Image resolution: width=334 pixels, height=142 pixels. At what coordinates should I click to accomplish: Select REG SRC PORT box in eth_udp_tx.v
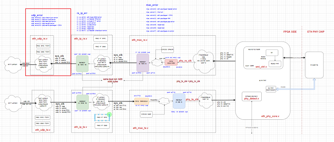(x=42, y=117)
